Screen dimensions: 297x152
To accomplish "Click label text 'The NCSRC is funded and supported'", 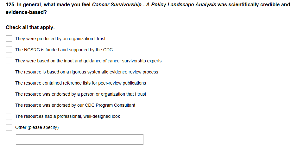I will 64,50.
